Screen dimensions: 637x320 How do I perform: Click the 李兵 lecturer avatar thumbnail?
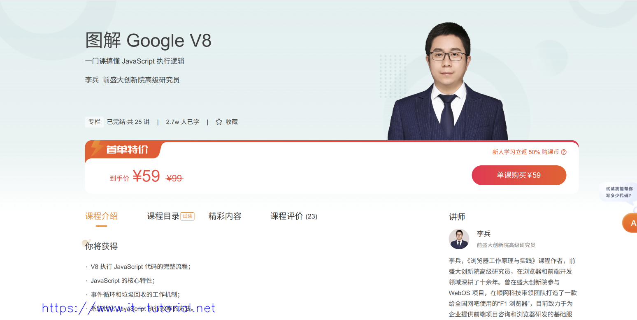(459, 239)
